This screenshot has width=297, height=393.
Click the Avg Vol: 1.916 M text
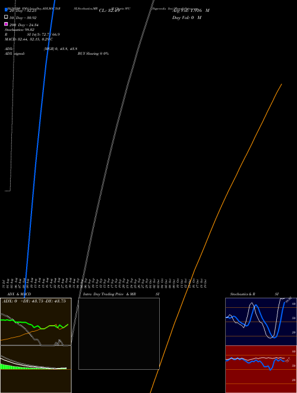[x=191, y=11]
